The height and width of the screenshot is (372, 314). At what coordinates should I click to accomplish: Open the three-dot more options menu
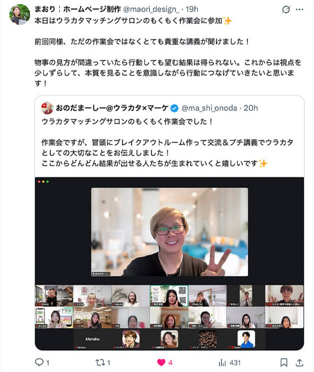point(300,9)
